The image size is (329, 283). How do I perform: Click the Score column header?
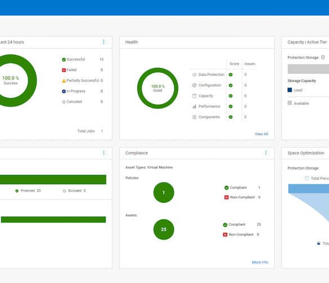pyautogui.click(x=234, y=63)
